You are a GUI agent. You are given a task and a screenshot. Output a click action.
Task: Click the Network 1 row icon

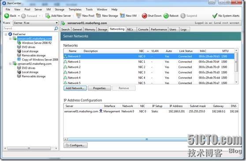click(x=65, y=62)
